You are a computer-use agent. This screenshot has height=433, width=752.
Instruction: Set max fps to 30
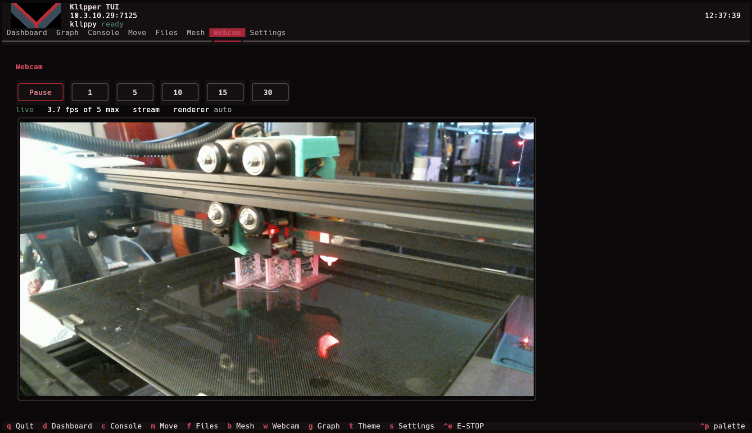tap(270, 92)
